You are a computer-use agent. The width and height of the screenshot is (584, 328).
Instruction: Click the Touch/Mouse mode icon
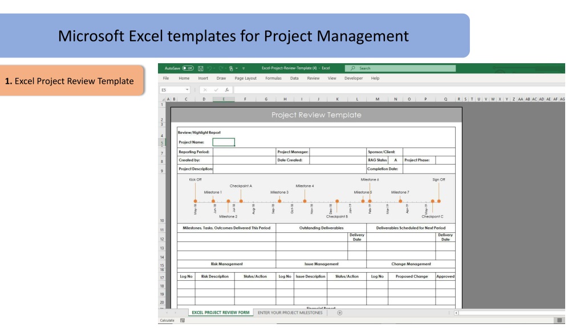point(231,68)
